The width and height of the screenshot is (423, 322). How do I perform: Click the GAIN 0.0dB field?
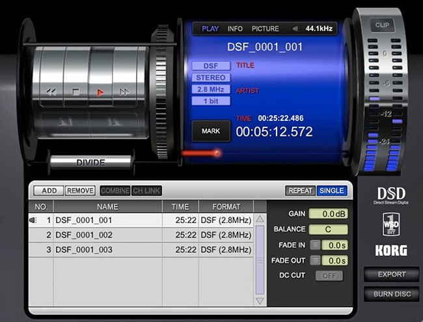(328, 214)
